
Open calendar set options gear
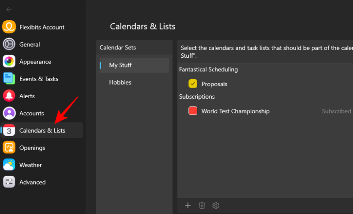216,205
